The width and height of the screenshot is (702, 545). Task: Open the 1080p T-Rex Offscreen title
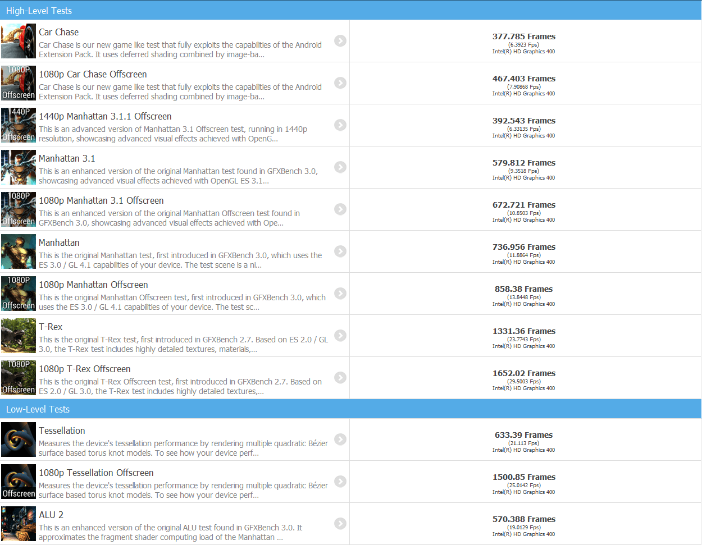pos(85,369)
